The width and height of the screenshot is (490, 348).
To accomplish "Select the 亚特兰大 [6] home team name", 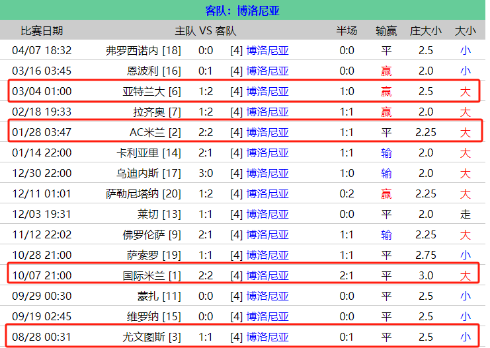I will coord(151,91).
